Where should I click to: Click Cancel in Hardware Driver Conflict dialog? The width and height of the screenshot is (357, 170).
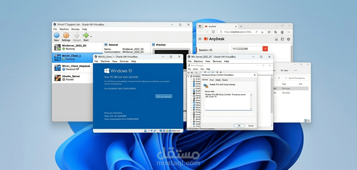pos(251,126)
